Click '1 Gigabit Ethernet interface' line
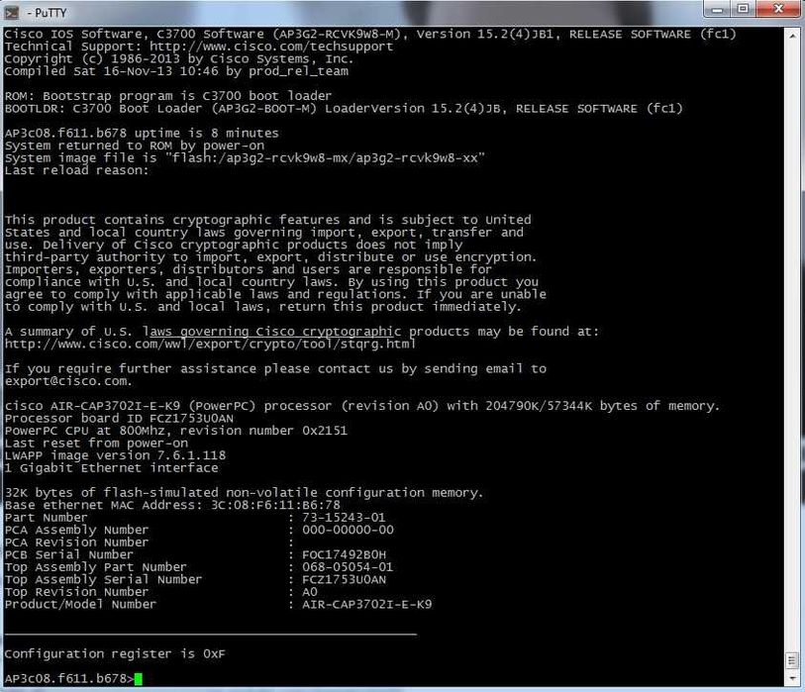This screenshot has height=692, width=805. coord(112,467)
